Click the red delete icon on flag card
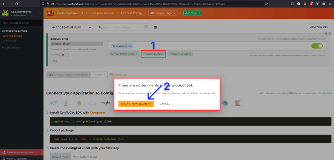Screen dimensions: 334x160 330,34
